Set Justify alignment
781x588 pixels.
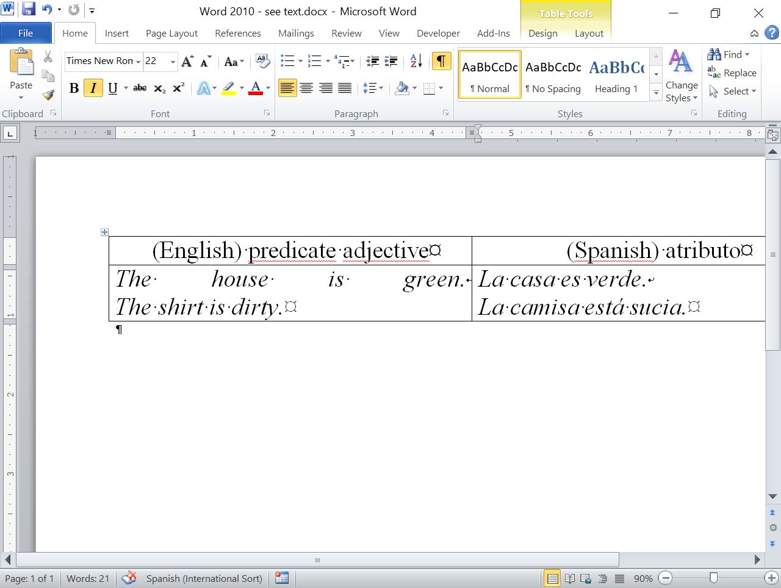click(x=345, y=88)
